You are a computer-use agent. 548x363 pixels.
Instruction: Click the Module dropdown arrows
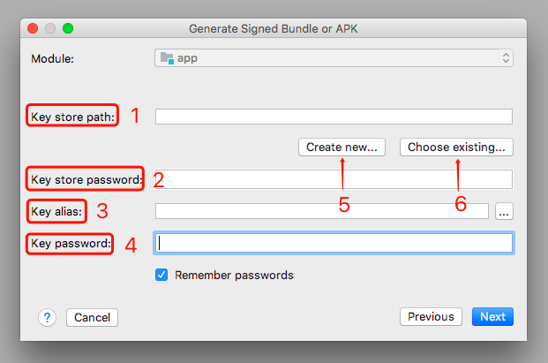coord(507,58)
